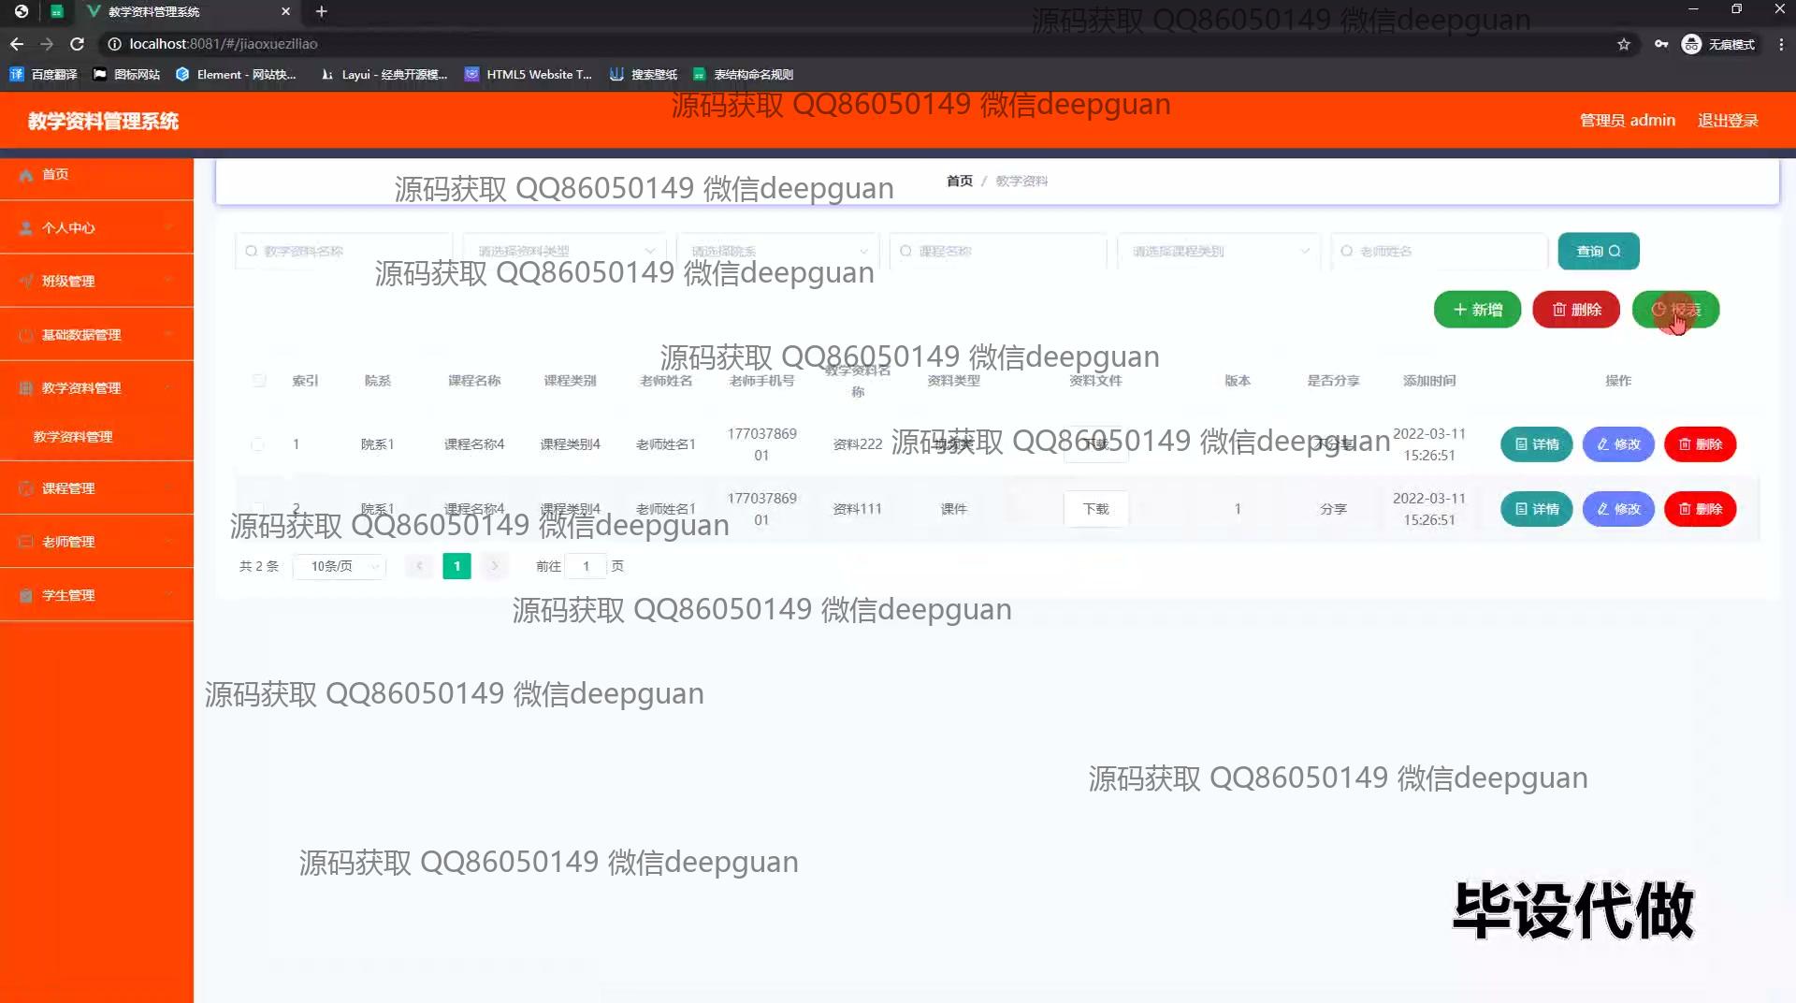Close the 教学资料管理系统 tab
The width and height of the screenshot is (1796, 1003).
click(x=285, y=11)
